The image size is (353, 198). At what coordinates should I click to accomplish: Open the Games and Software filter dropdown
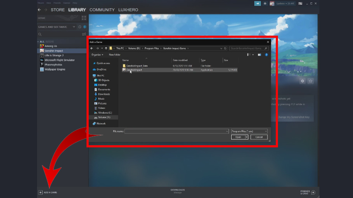[x=56, y=27]
